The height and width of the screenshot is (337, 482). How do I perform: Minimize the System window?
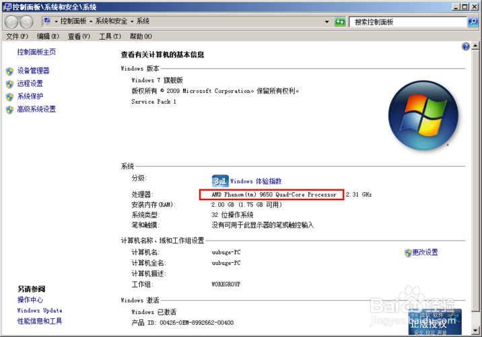(456, 7)
